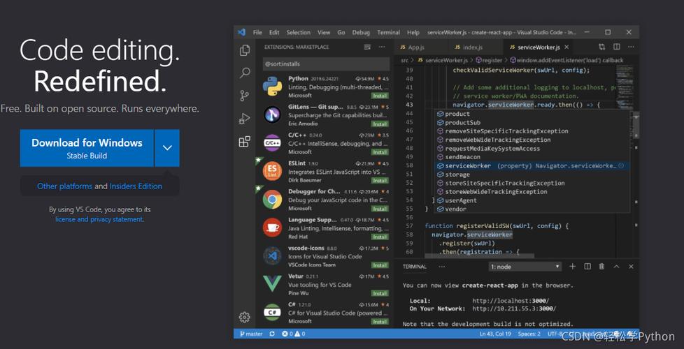Open the Manage gear icon in activity bar
Screen dimensions: 684x349
pos(245,317)
